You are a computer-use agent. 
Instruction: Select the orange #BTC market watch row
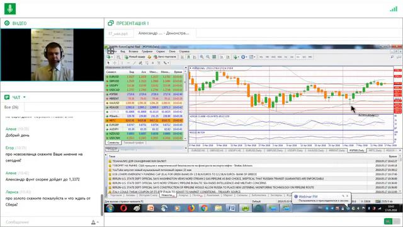145,120
